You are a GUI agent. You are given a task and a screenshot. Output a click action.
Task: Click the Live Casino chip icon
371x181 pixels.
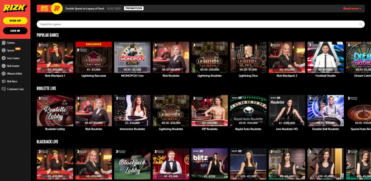3,58
